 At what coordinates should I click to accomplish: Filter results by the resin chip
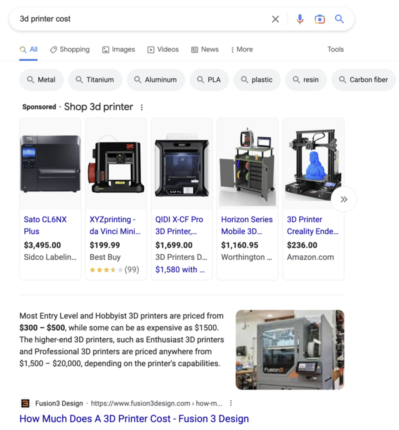pyautogui.click(x=306, y=80)
